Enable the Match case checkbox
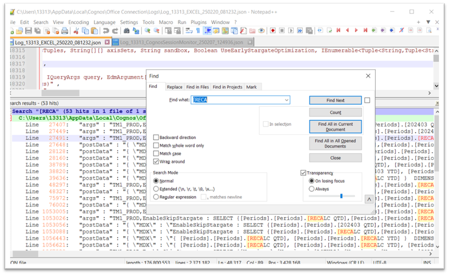 click(x=156, y=153)
